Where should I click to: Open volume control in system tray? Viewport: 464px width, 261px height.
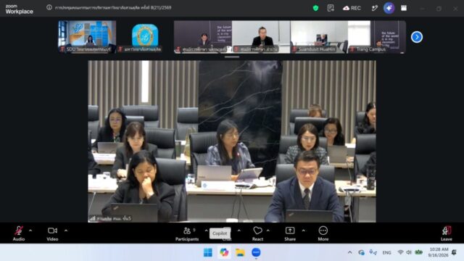(409, 252)
